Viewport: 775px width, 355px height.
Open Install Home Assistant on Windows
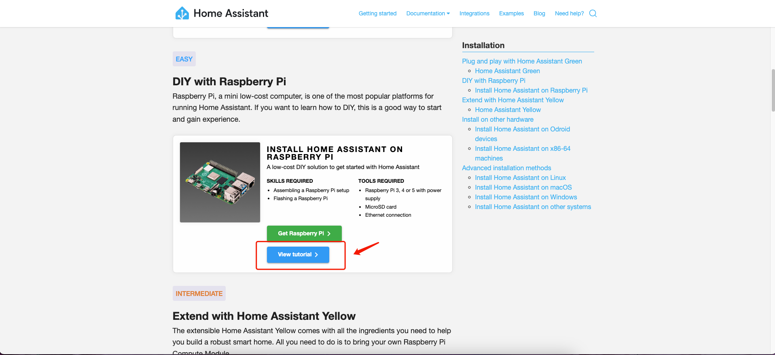[526, 197]
